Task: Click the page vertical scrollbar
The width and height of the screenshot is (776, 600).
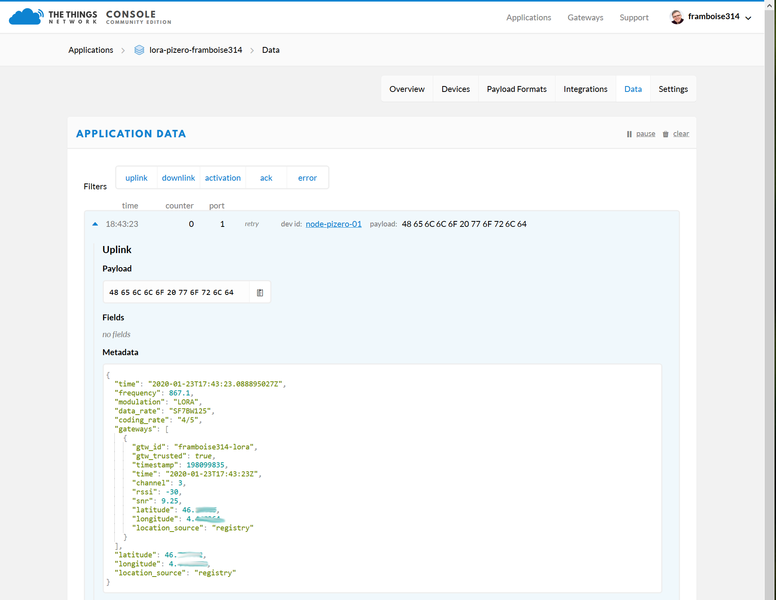Action: click(770, 305)
